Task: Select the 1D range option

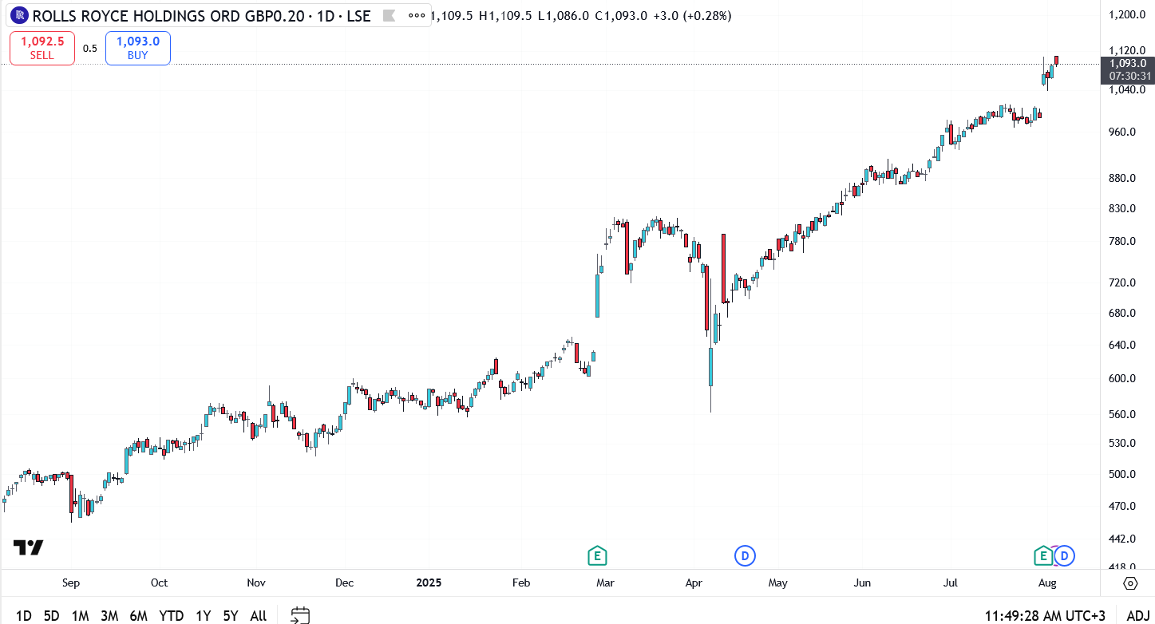Action: (x=23, y=615)
